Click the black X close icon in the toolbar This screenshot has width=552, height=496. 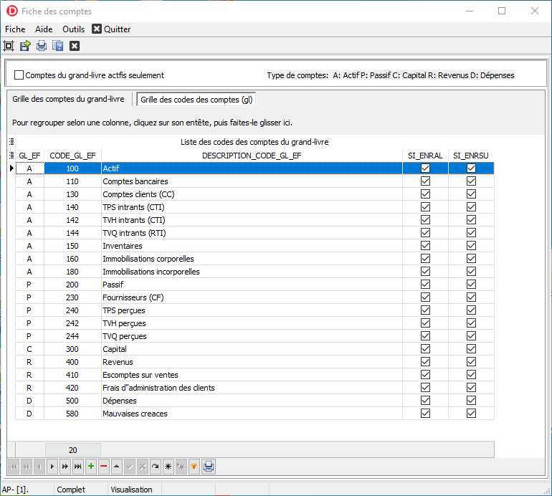(x=75, y=46)
